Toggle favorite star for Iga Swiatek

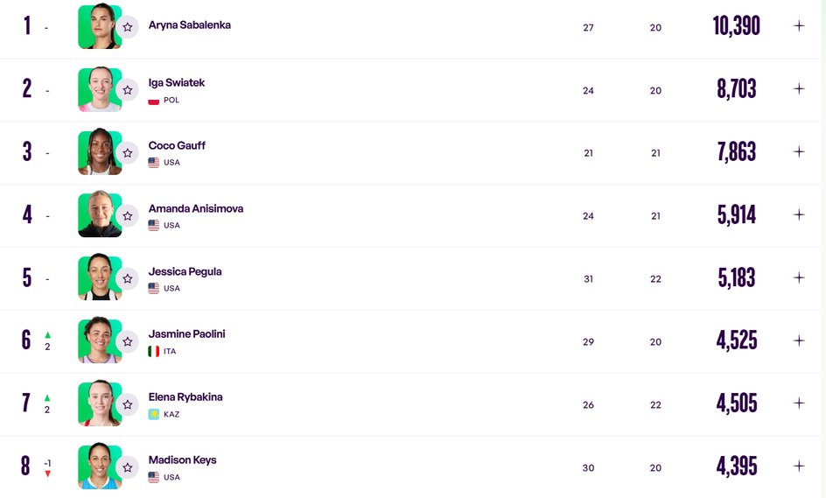[x=128, y=89]
